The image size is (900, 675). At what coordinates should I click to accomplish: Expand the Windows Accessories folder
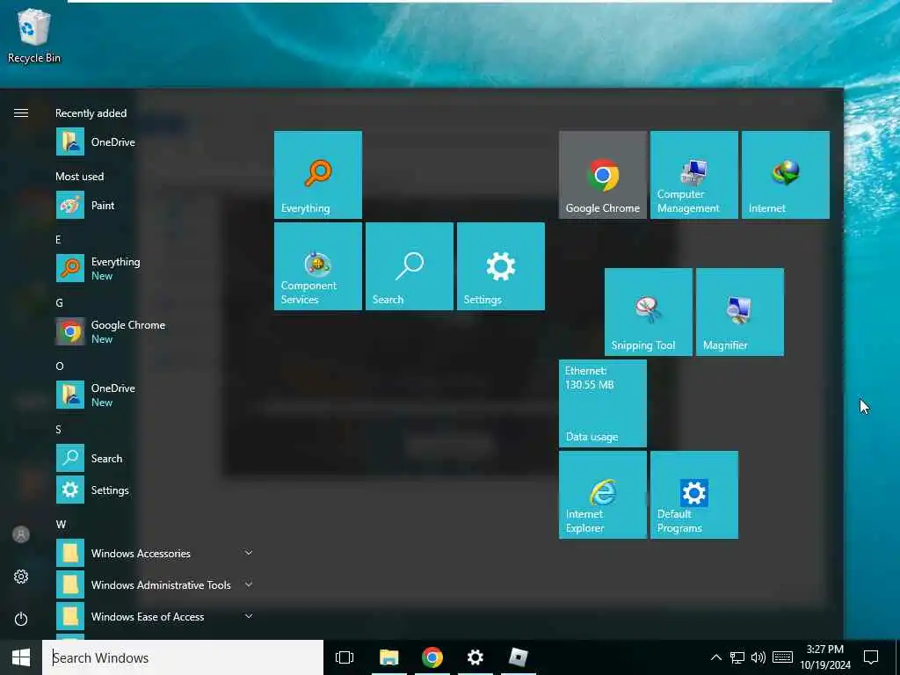[155, 554]
